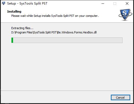Click the 'on your computer' phrase in subtitle
This screenshot has height=104, width=134.
pyautogui.click(x=87, y=16)
